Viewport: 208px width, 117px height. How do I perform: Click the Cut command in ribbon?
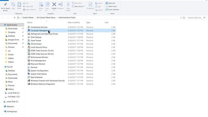coord(26,3)
